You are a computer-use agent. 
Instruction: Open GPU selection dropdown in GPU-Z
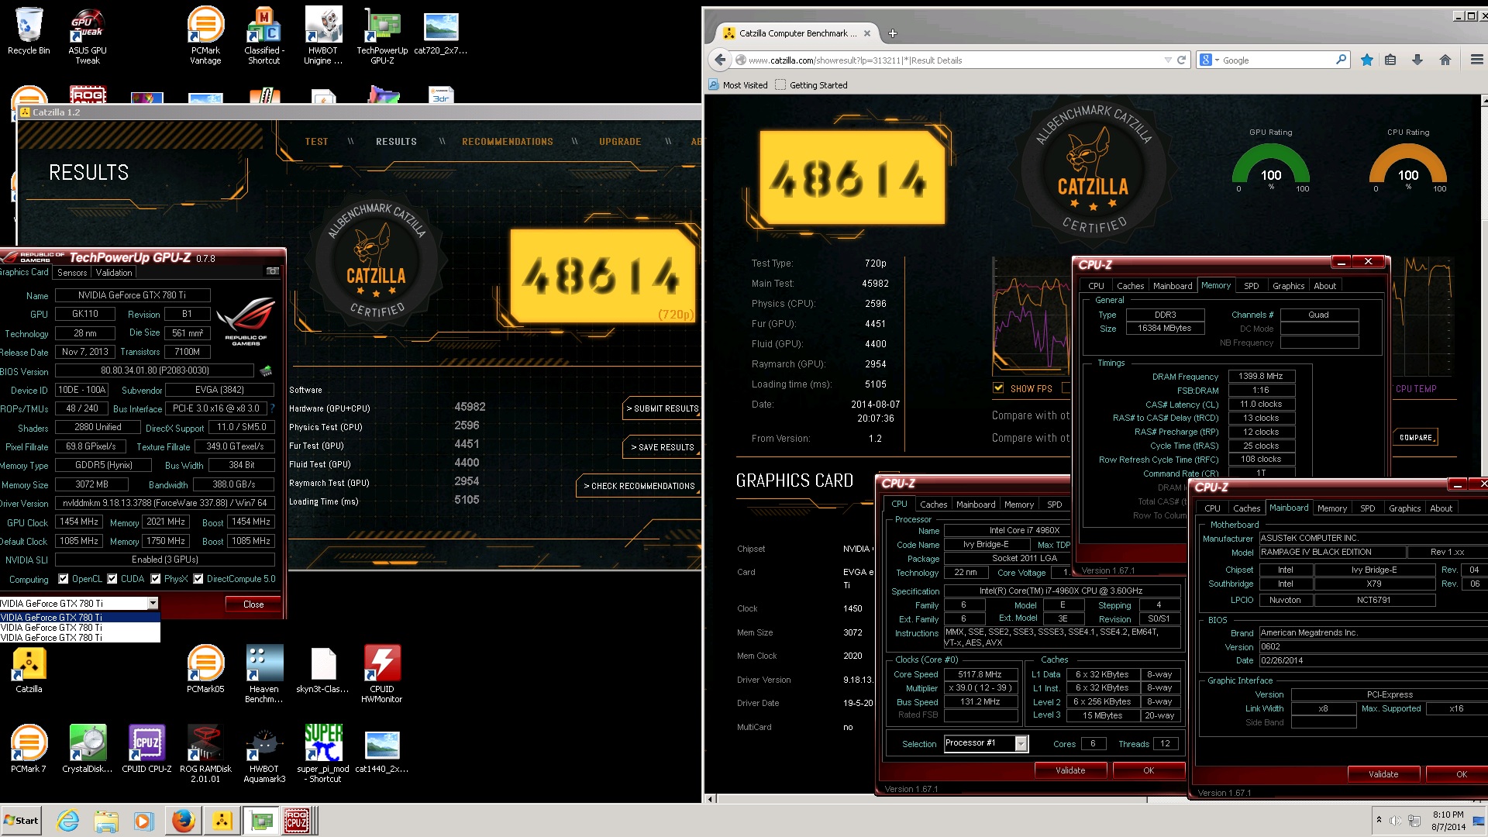pos(153,603)
